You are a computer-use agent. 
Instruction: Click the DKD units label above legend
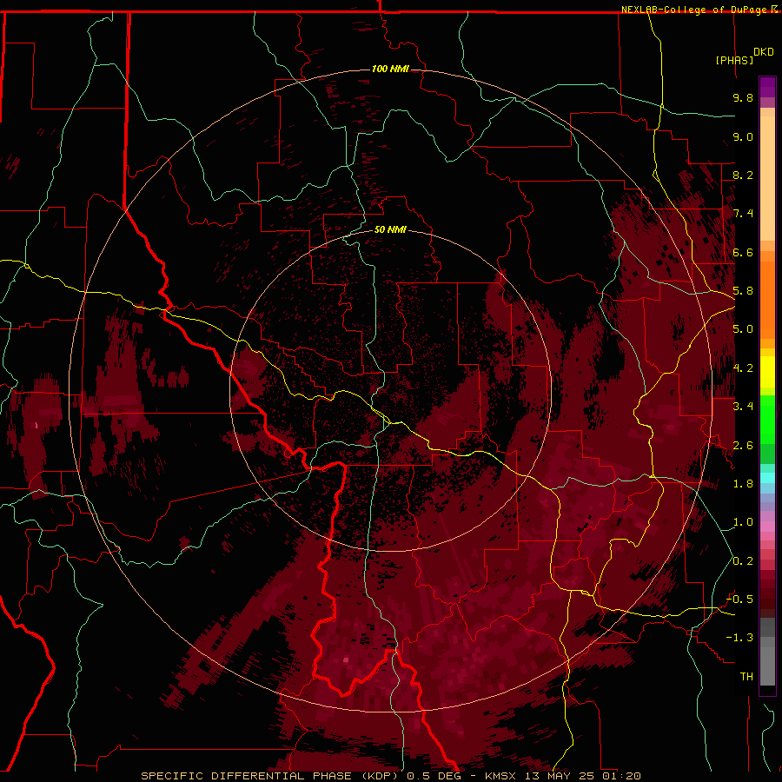click(764, 52)
